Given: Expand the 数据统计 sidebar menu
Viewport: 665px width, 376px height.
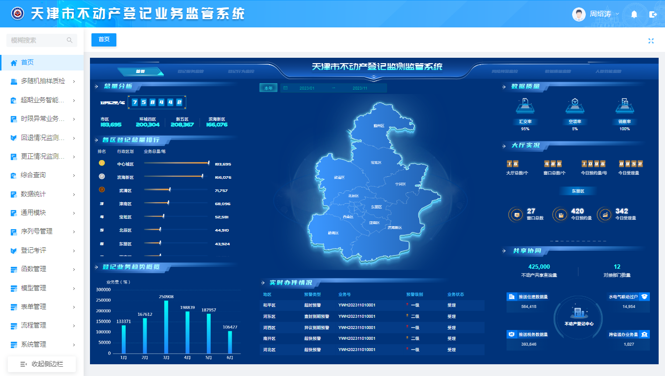Looking at the screenshot, I should [42, 194].
